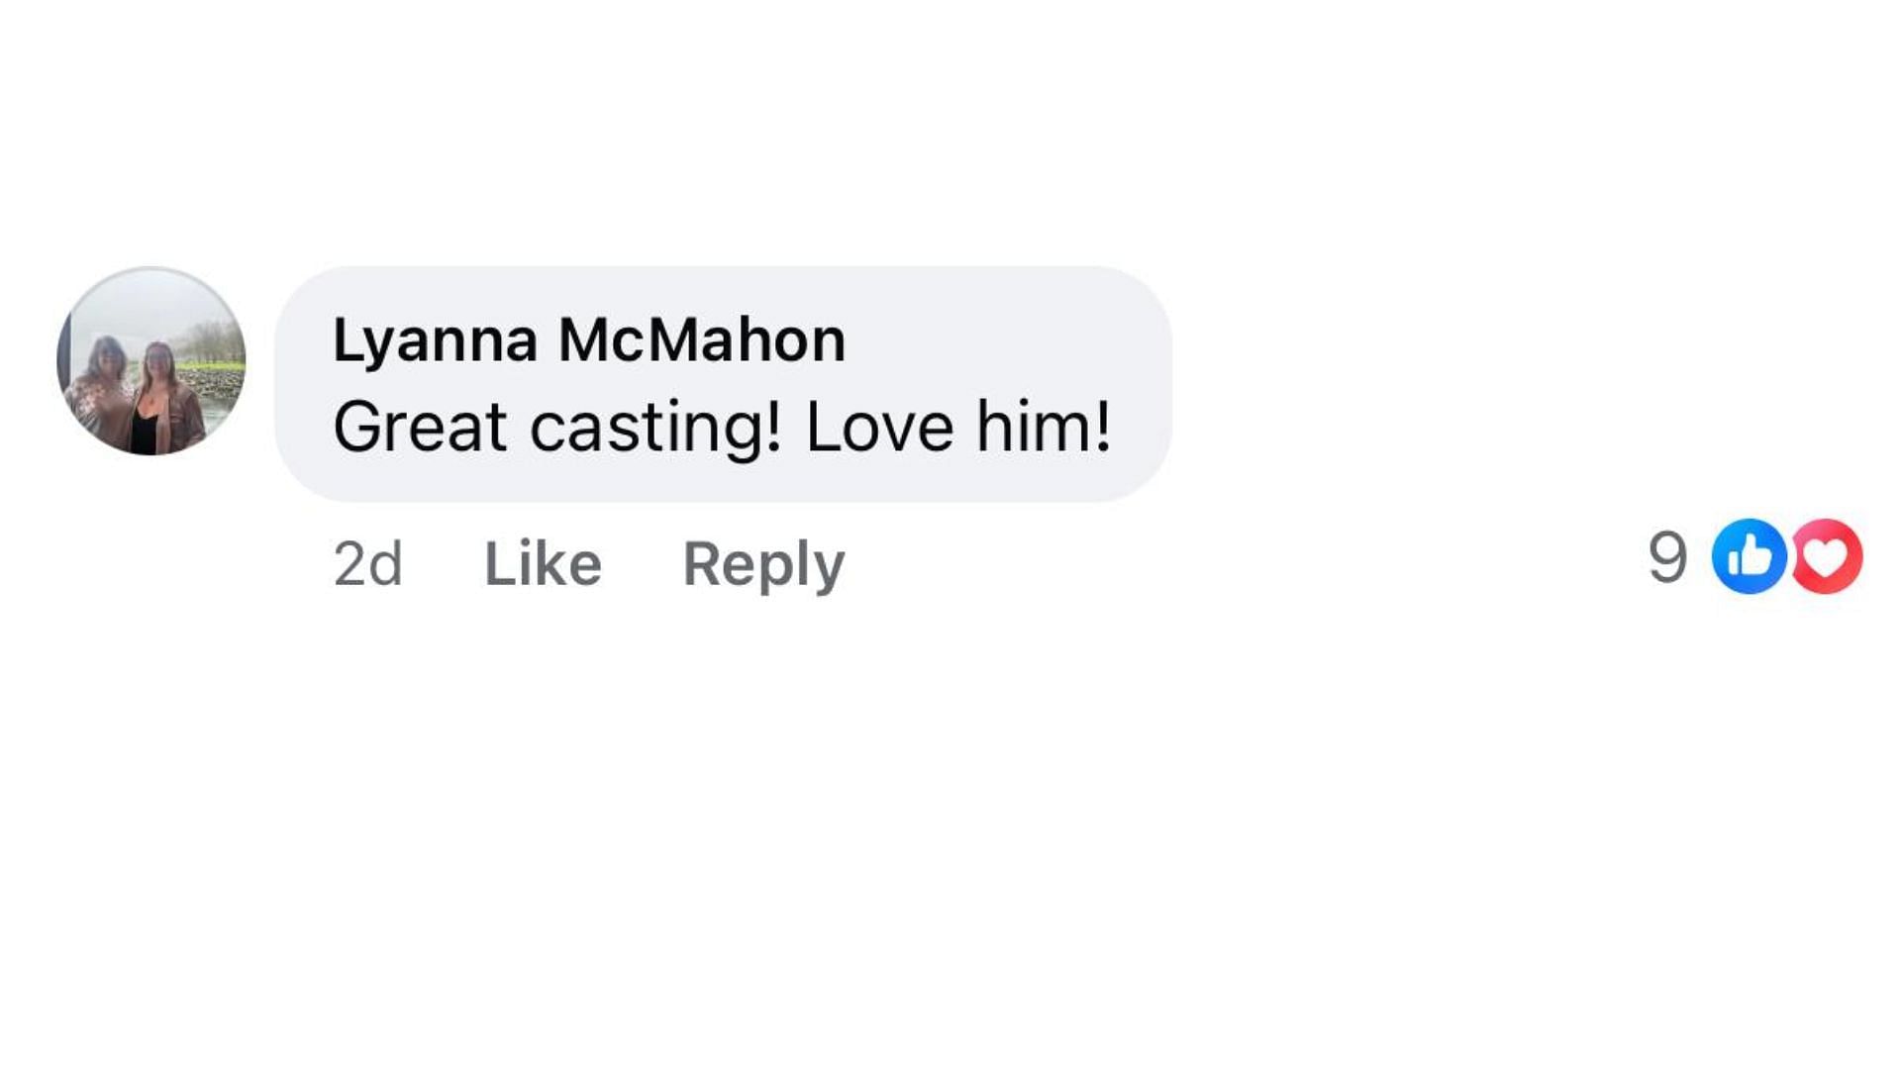Reply to the 'Great casting!' comment

(763, 564)
